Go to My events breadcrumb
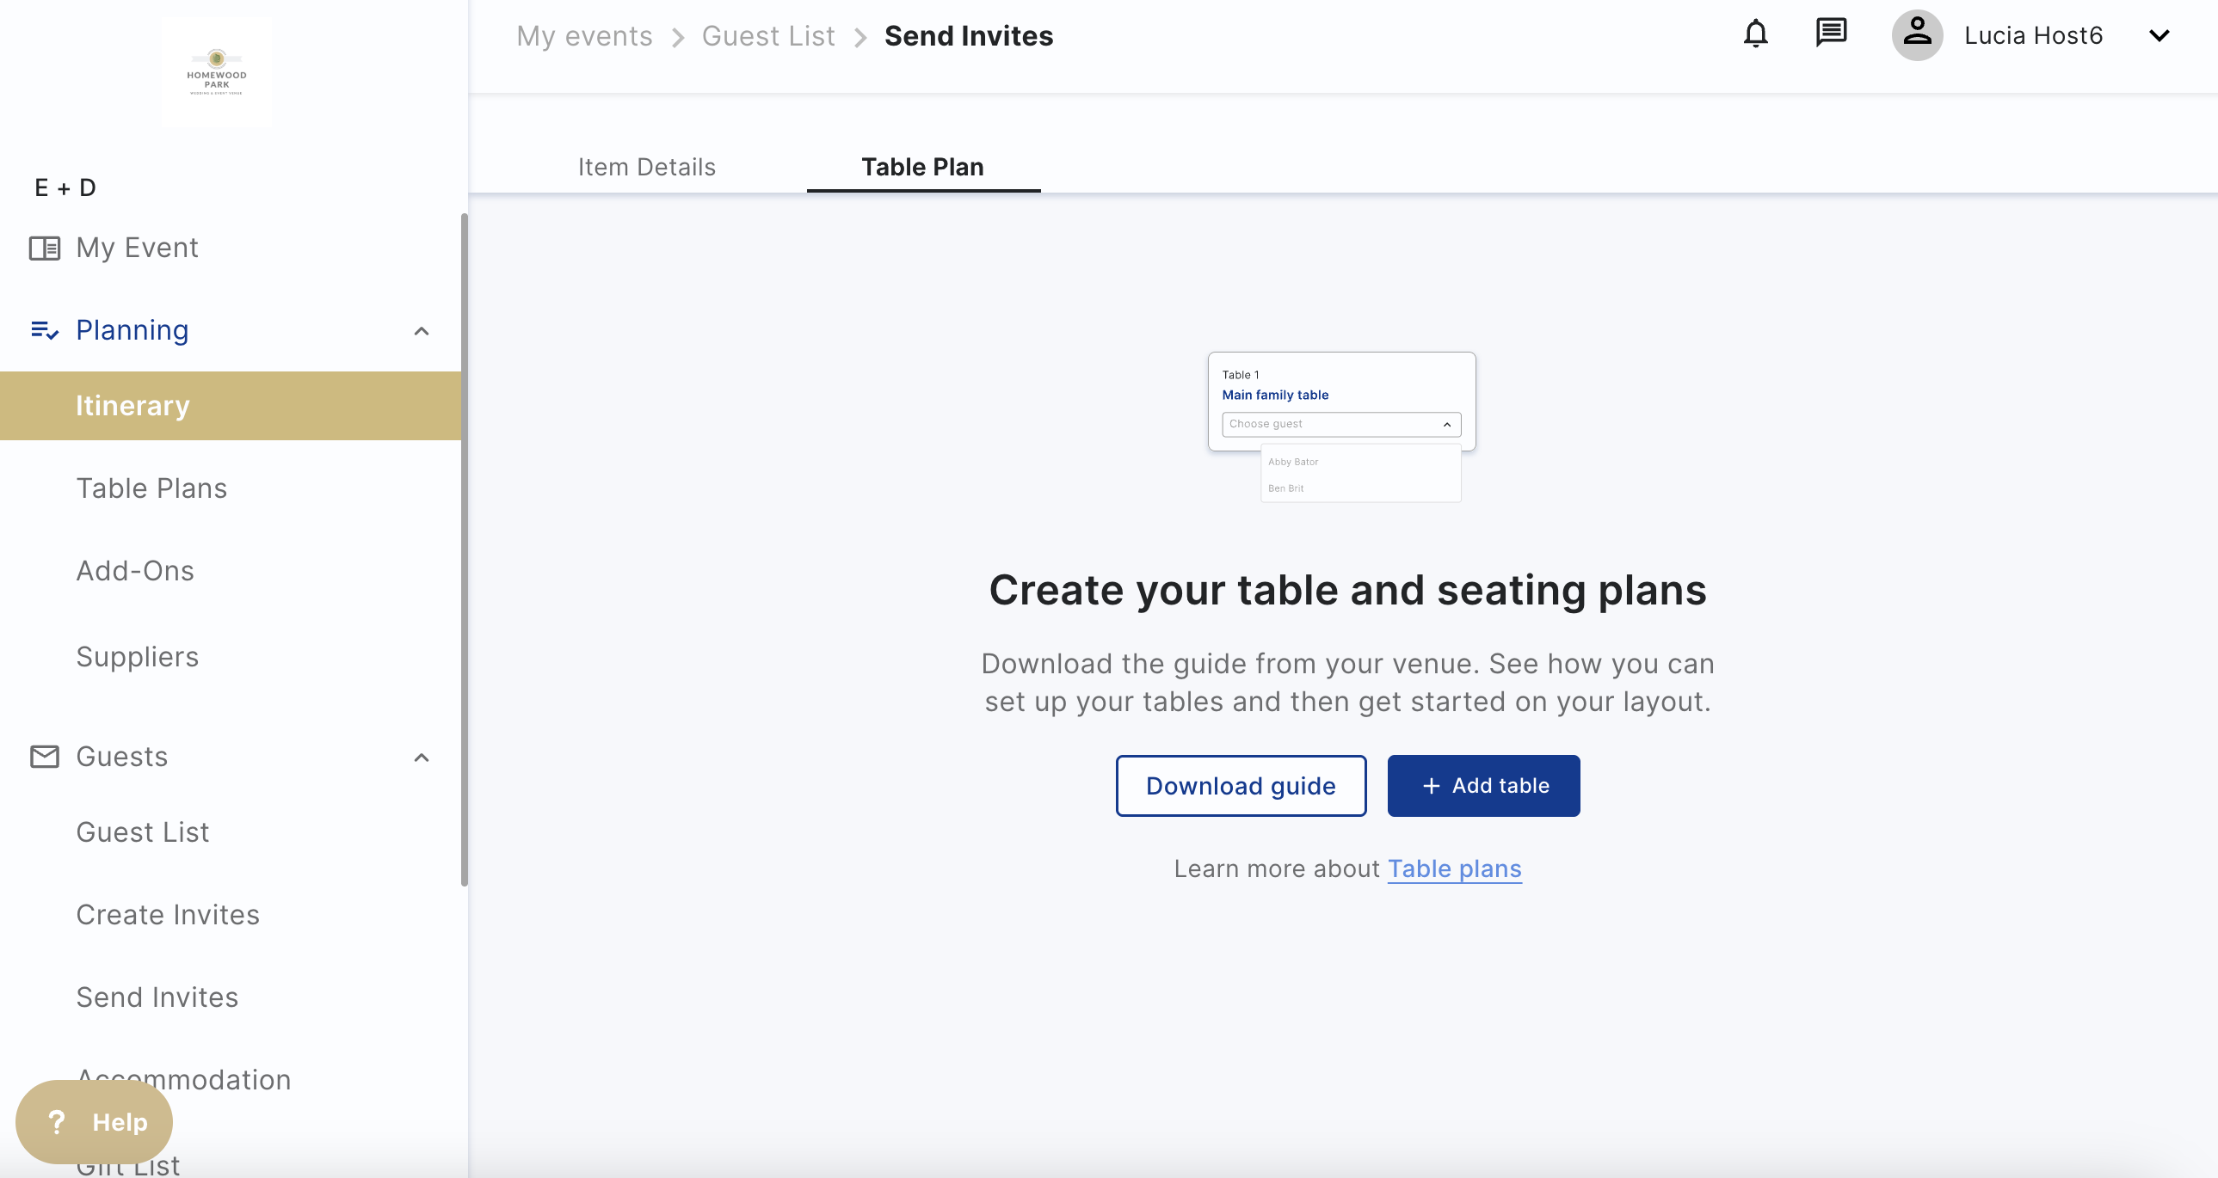 coord(584,36)
